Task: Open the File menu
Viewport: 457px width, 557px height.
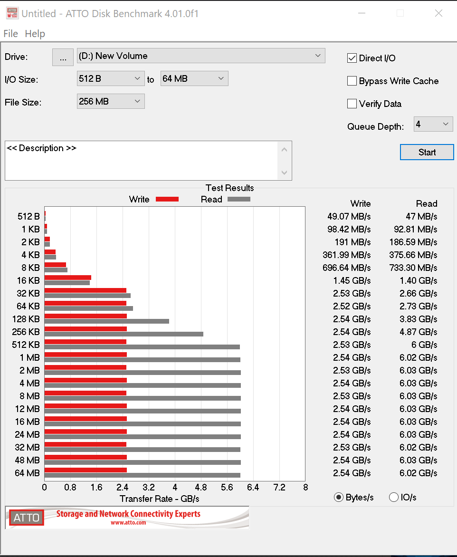Action: 10,34
